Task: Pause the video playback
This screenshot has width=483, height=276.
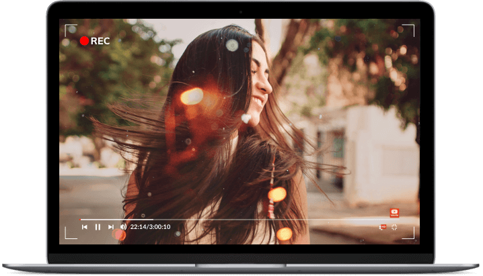Action: click(98, 227)
